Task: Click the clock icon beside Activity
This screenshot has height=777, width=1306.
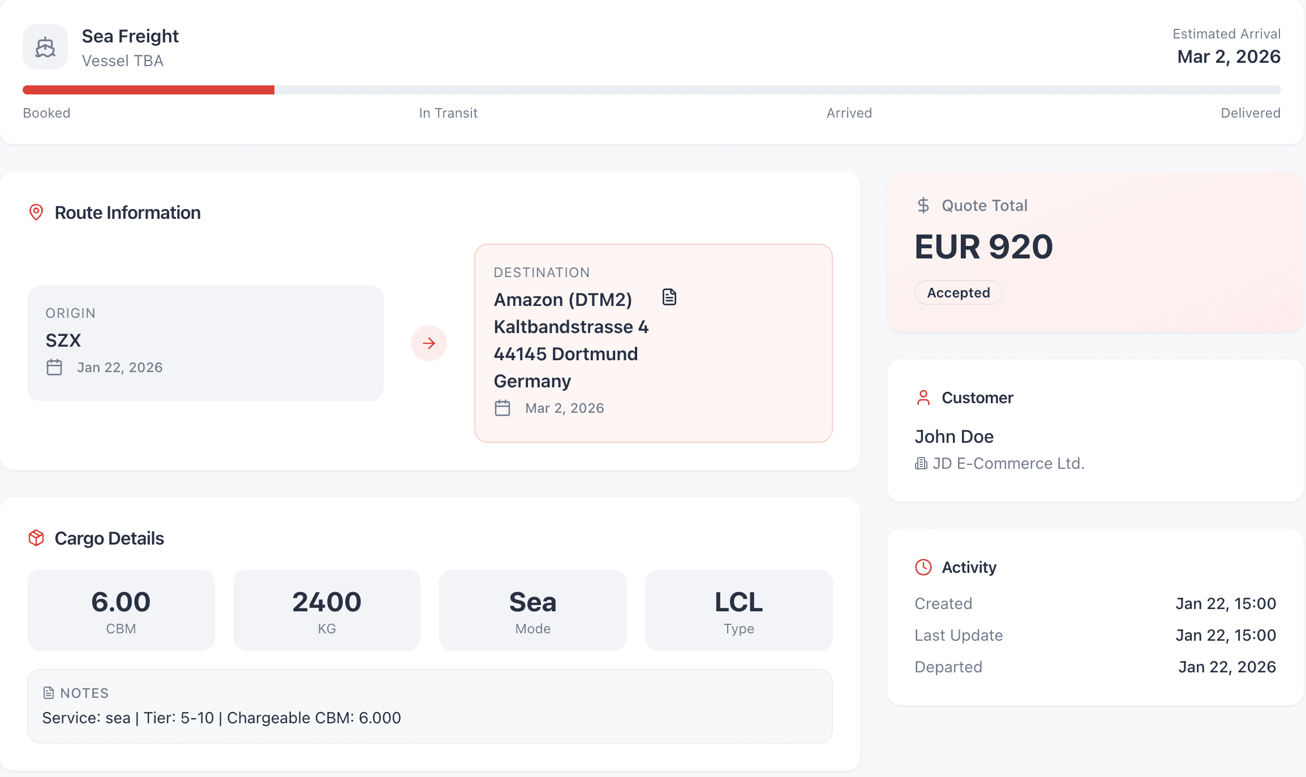Action: tap(923, 567)
